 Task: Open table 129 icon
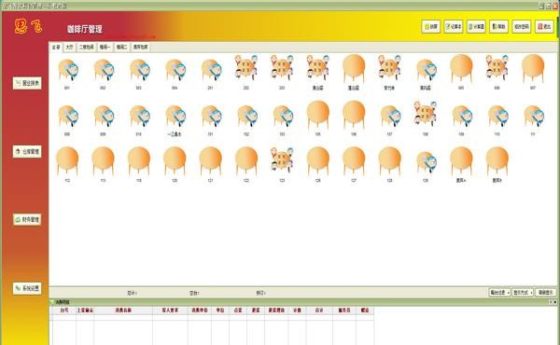pos(426,162)
